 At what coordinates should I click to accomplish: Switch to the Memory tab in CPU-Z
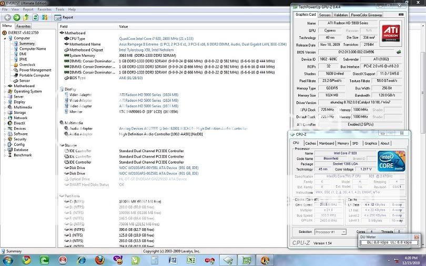pos(343,143)
